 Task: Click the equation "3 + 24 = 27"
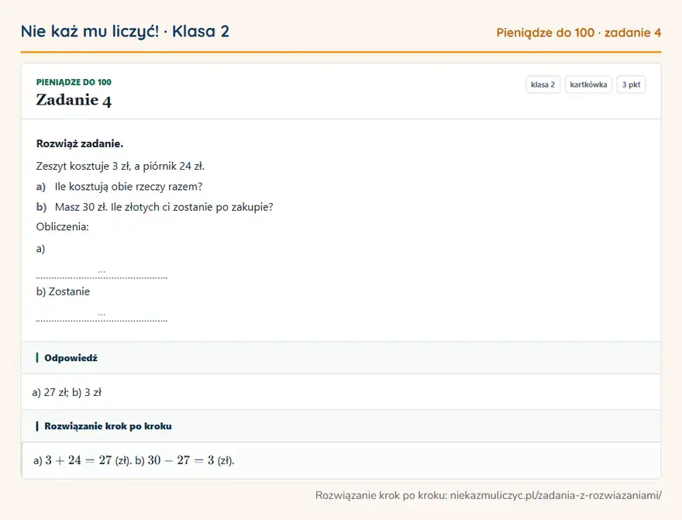78,460
